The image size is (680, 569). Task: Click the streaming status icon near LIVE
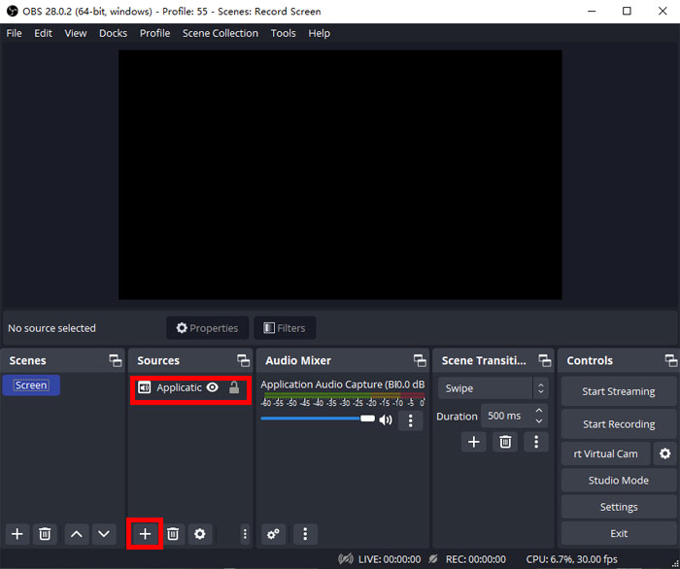(x=346, y=559)
